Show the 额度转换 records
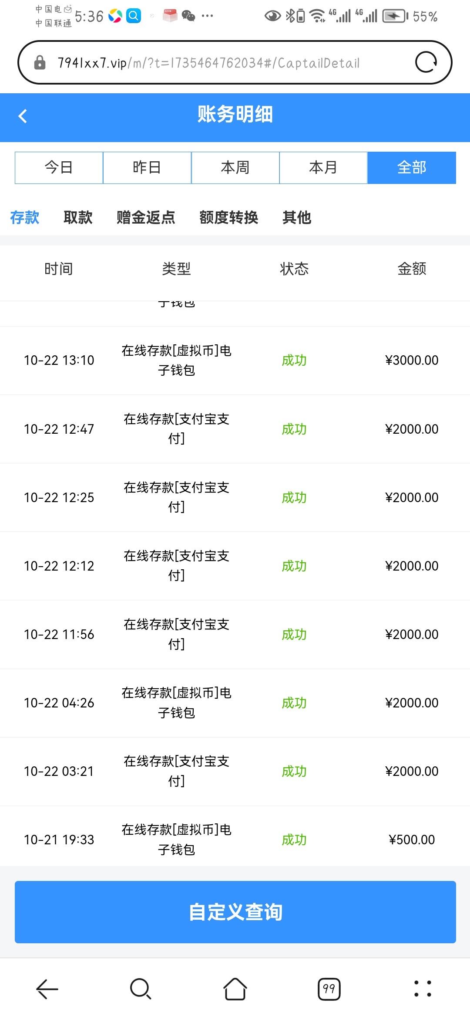The height and width of the screenshot is (1020, 470). (228, 217)
